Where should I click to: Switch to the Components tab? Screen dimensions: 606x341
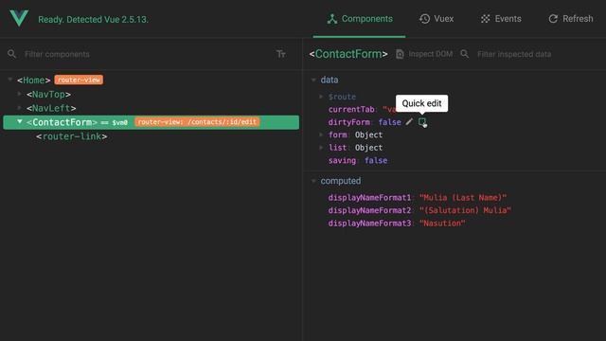click(x=360, y=19)
